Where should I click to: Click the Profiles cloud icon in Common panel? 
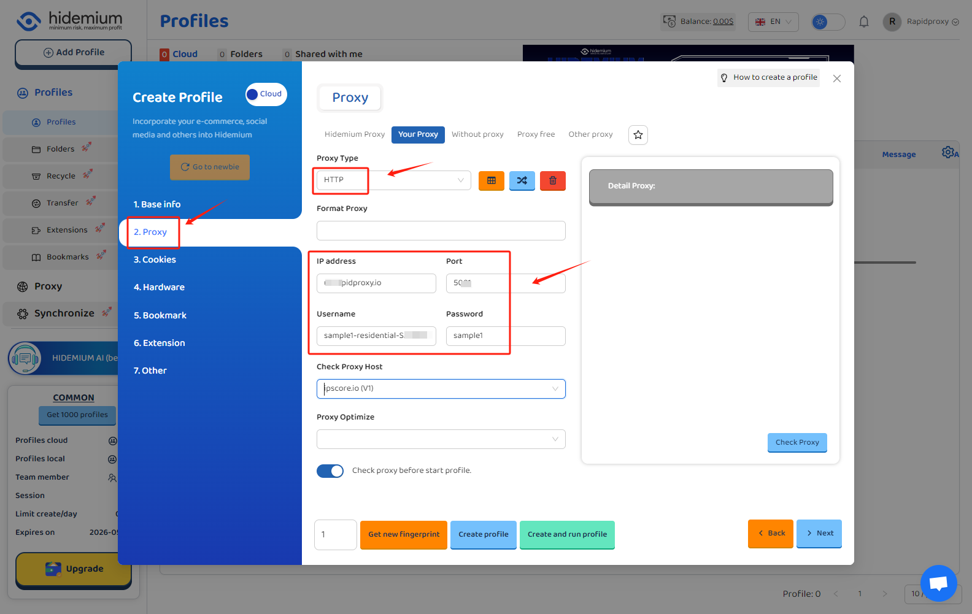pyautogui.click(x=112, y=441)
